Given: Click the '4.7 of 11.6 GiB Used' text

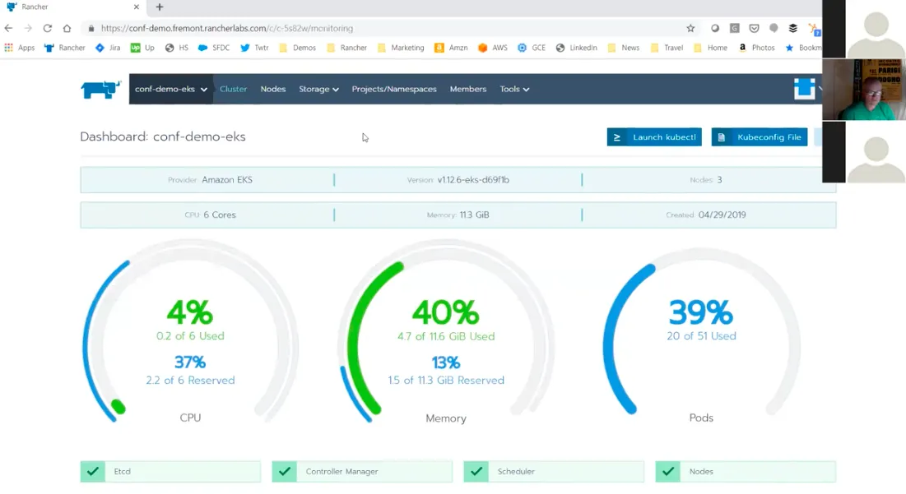Looking at the screenshot, I should tap(445, 336).
